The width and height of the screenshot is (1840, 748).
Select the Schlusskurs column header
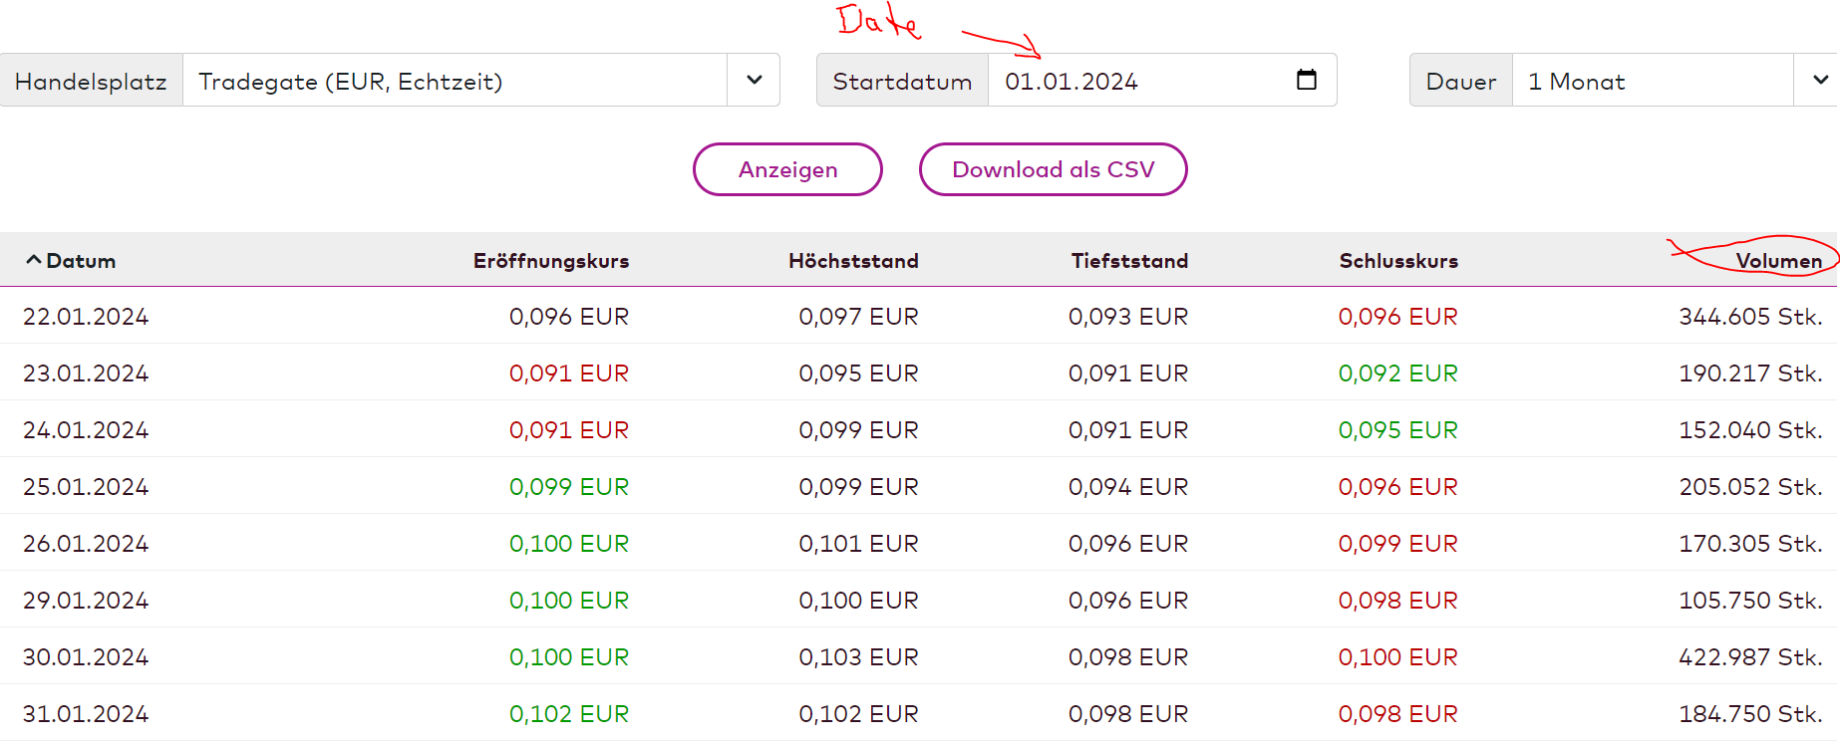pos(1398,261)
